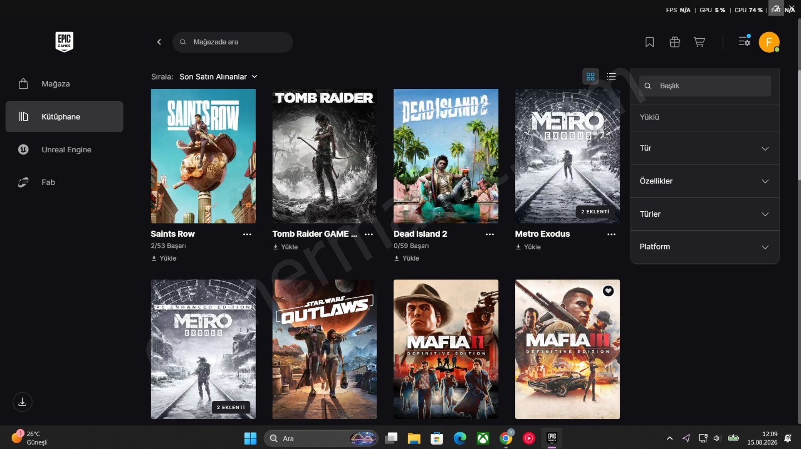Image resolution: width=801 pixels, height=449 pixels.
Task: Open the Tomb Raider cover thumbnail
Action: [325, 156]
